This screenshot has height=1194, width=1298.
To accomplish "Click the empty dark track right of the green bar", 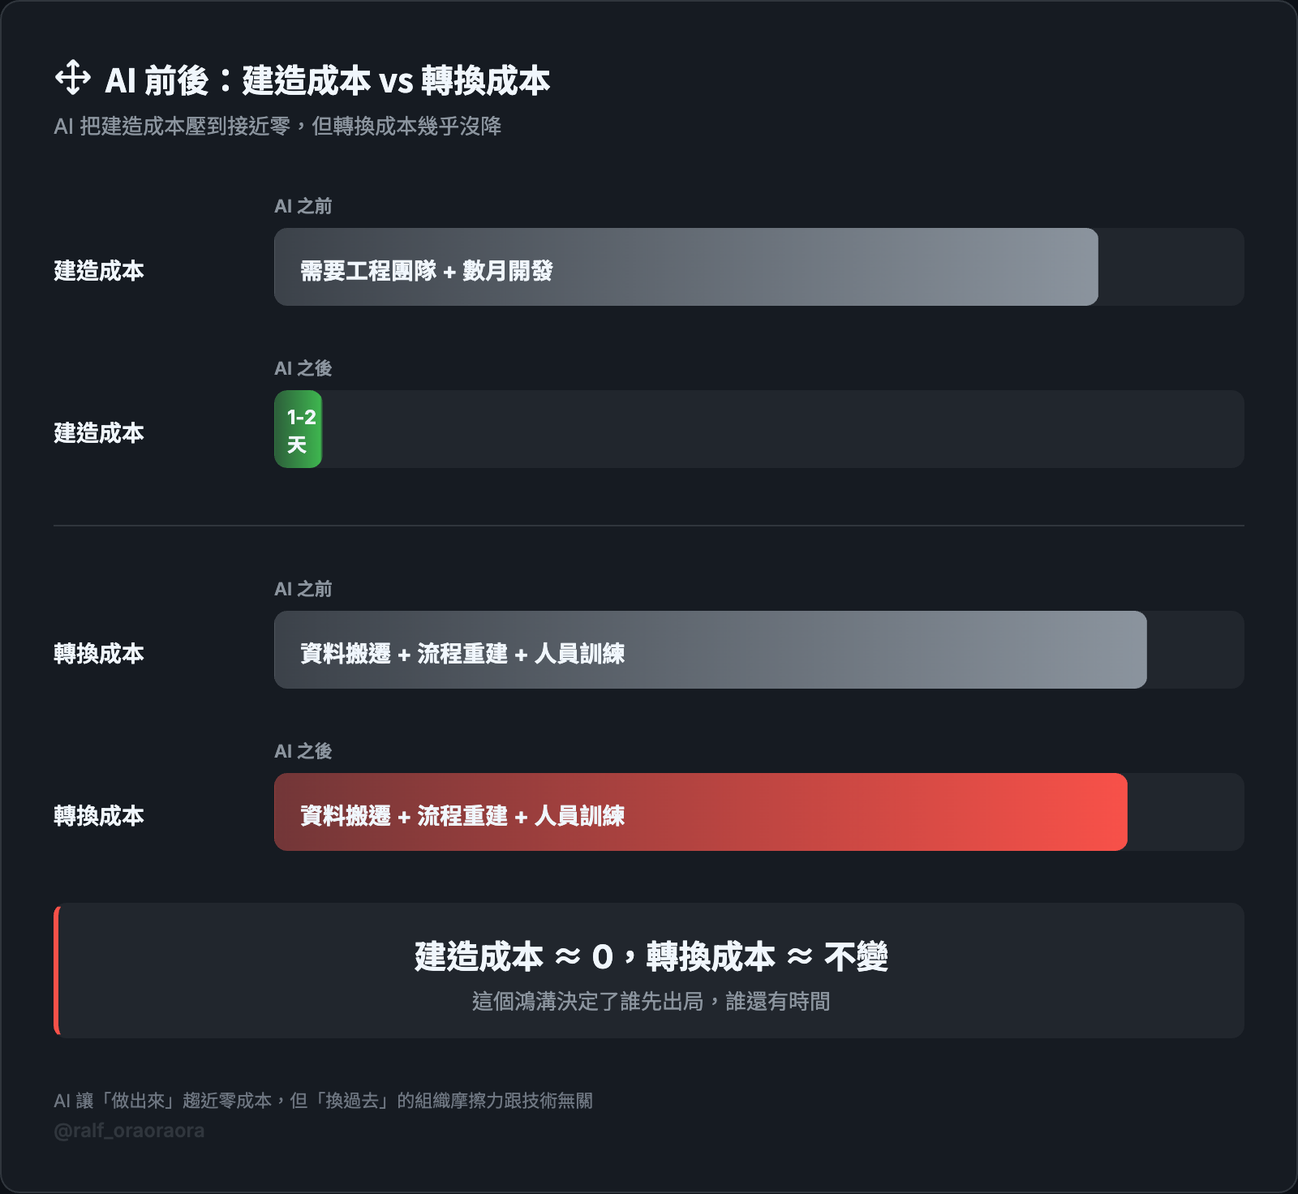I will (782, 429).
